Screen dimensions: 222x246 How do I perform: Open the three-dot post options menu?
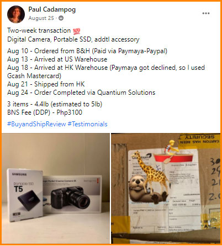(x=206, y=13)
